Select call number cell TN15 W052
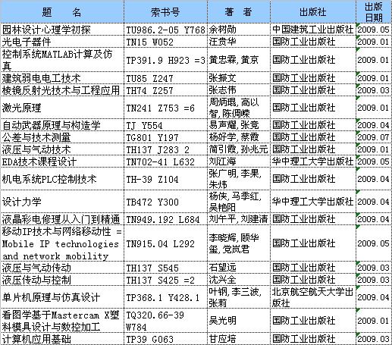 point(165,42)
